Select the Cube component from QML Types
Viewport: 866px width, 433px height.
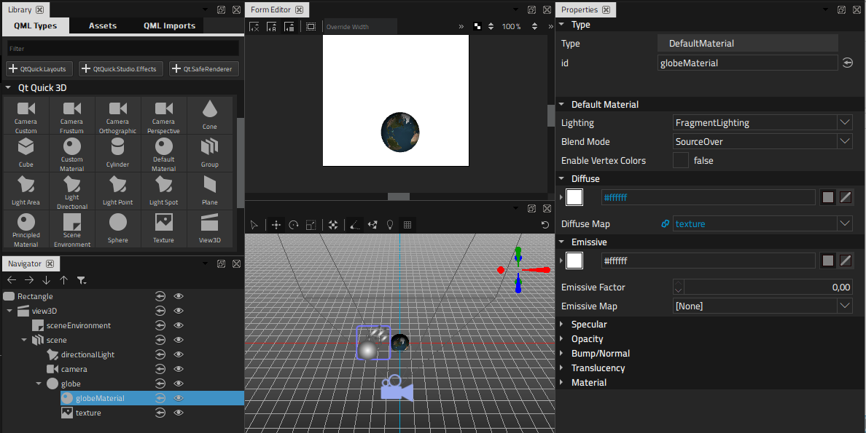[26, 153]
